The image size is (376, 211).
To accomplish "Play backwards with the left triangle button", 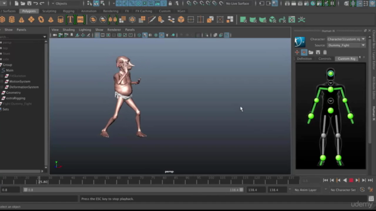I will [x=345, y=181].
